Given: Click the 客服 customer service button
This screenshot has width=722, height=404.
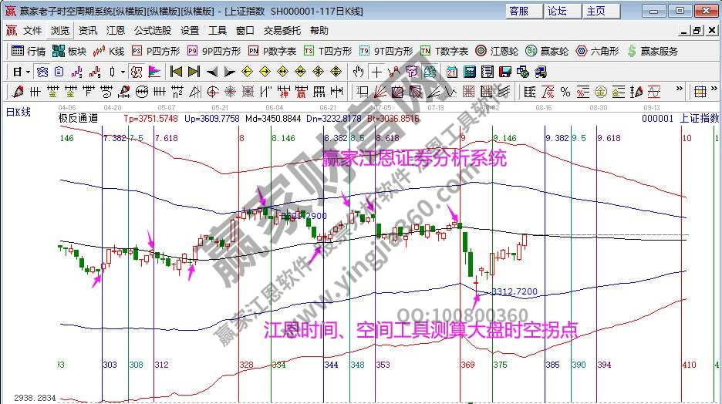Looking at the screenshot, I should (518, 11).
